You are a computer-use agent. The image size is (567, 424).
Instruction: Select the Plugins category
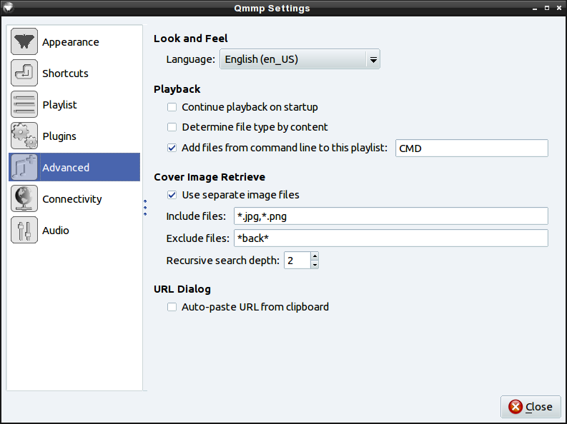click(x=74, y=136)
